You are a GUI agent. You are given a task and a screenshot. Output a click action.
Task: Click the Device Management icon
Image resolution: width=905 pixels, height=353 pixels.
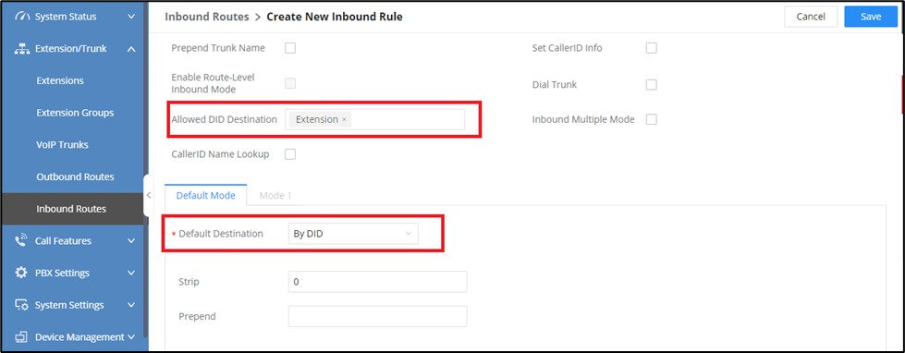click(x=21, y=337)
